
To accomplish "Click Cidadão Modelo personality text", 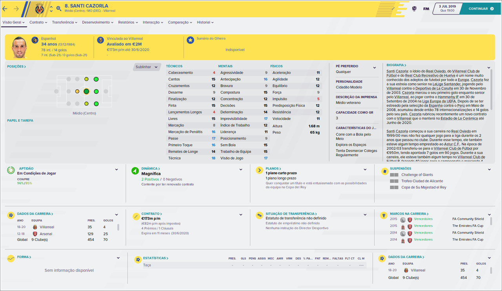I will coord(349,87).
